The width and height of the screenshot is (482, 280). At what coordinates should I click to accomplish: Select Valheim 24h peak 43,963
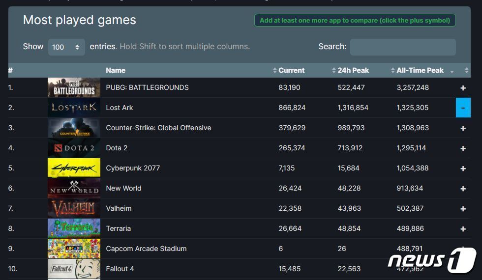349,208
